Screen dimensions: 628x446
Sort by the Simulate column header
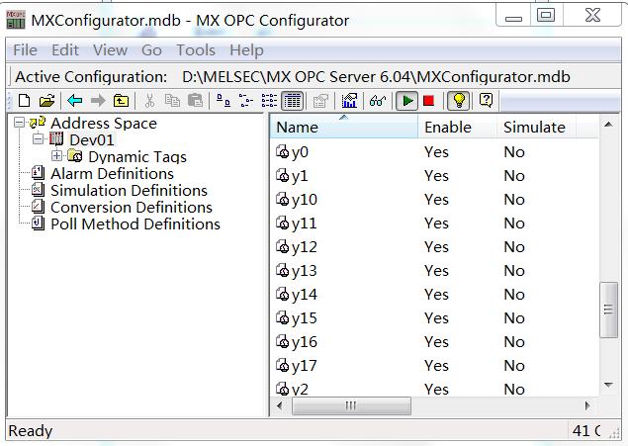coord(536,127)
